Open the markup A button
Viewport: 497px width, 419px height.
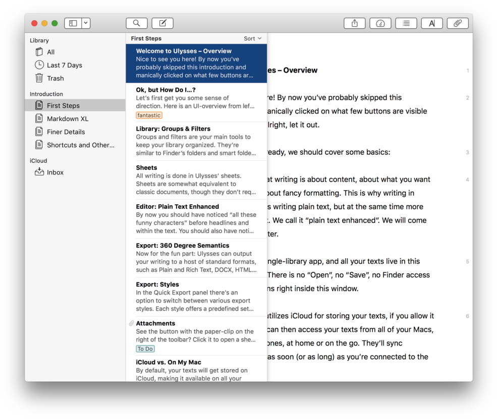click(x=432, y=23)
